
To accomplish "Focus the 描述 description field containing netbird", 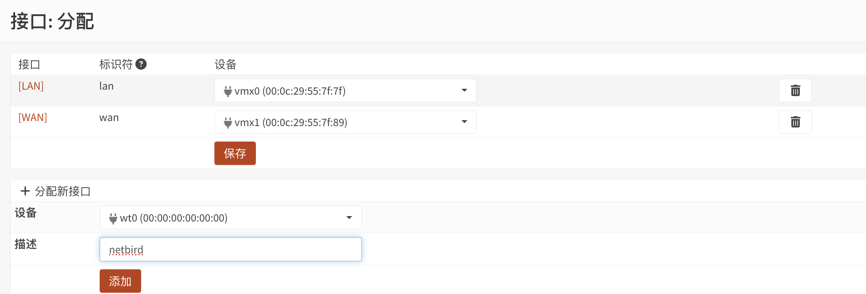I will click(x=231, y=249).
